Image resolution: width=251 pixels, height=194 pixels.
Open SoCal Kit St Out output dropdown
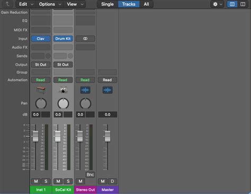coord(63,65)
